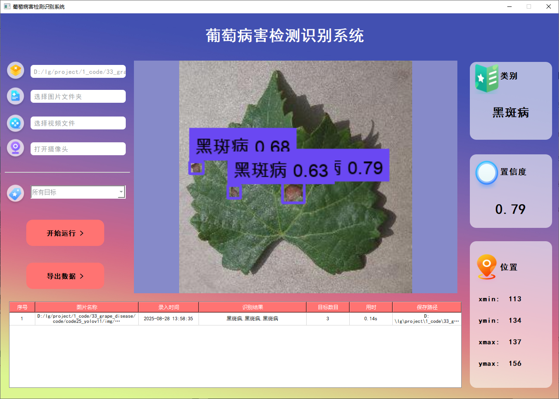Click the timestamp cell 2025-08-28 13:58:35
Screen dimensions: 559x399
168,319
